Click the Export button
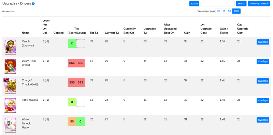The width and height of the screenshot is (273, 135). coord(194,4)
